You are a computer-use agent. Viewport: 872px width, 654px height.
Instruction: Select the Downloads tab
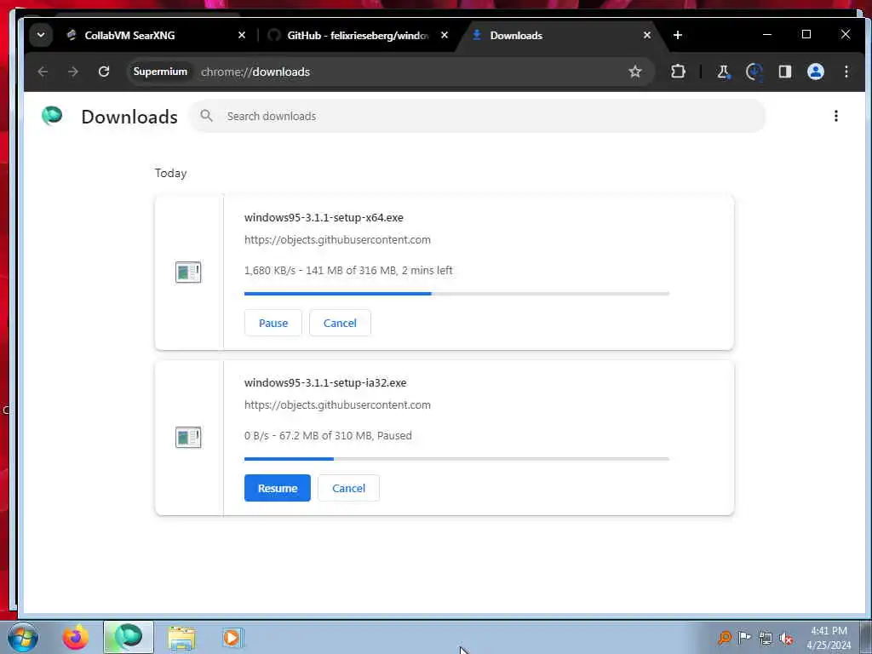561,35
